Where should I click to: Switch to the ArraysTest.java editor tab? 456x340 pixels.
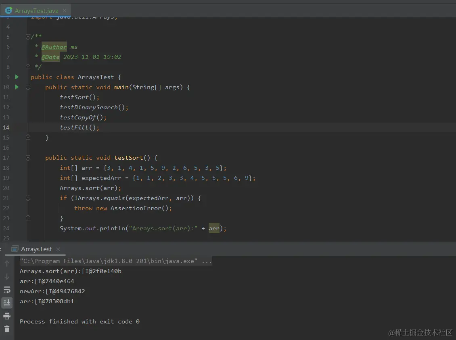(x=36, y=11)
